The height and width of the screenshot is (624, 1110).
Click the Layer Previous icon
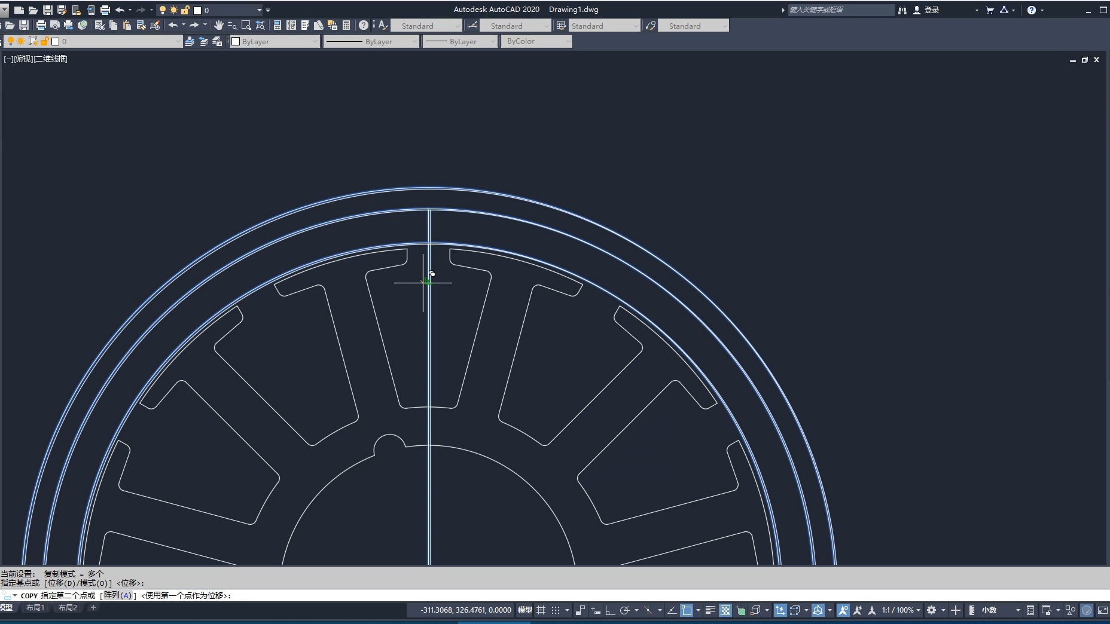203,41
